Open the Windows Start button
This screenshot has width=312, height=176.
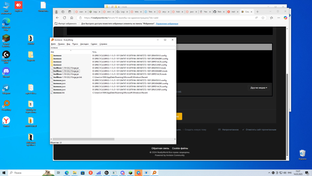4,173
